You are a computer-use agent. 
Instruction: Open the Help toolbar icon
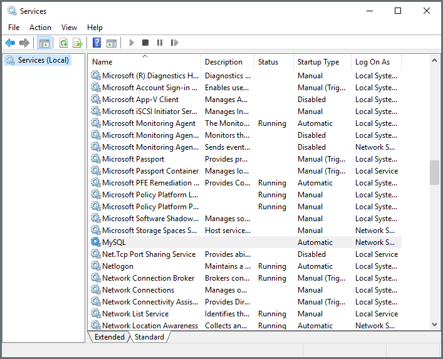coord(97,43)
